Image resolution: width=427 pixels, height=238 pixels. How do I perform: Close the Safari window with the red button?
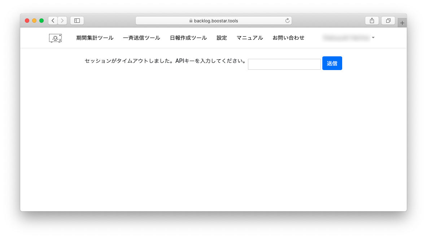click(27, 21)
